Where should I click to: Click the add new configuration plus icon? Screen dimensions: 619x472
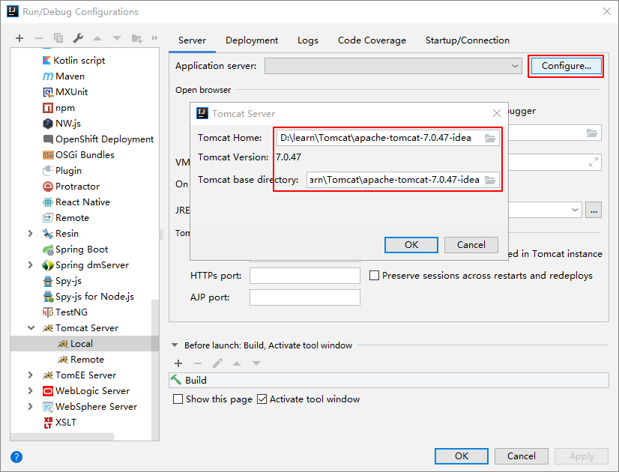(19, 38)
